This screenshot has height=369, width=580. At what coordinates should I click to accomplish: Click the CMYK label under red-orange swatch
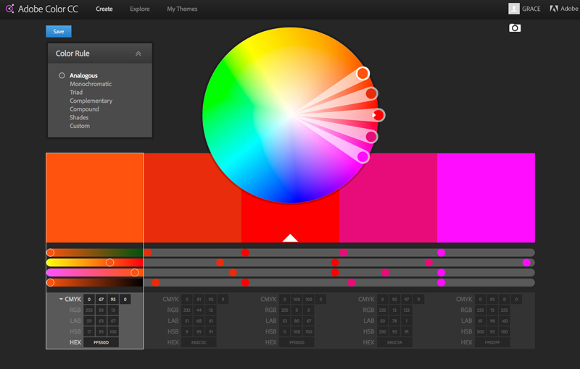170,300
